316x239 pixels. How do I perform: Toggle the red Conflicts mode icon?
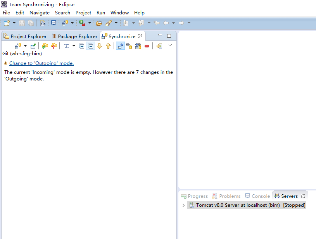pyautogui.click(x=147, y=46)
